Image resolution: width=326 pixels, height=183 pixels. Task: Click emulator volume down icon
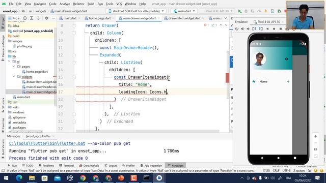[x=248, y=29]
